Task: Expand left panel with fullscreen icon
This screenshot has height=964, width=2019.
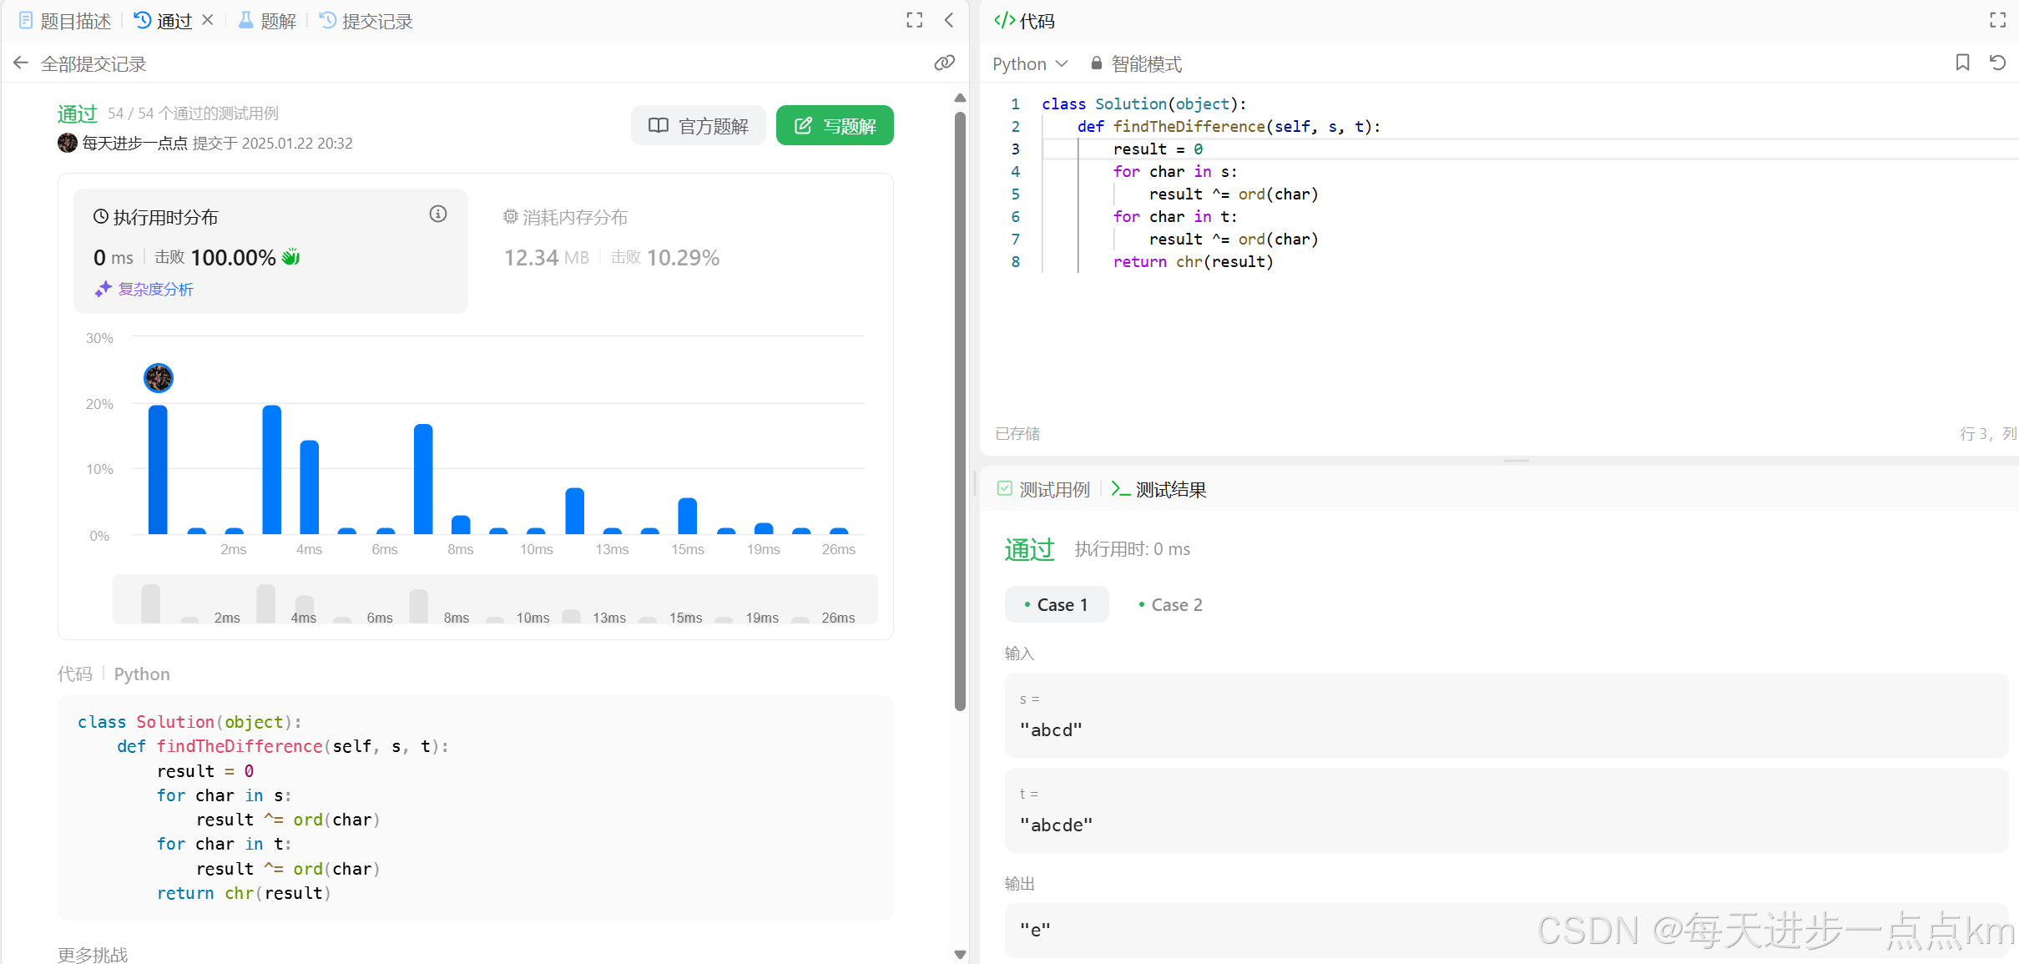Action: click(x=914, y=21)
